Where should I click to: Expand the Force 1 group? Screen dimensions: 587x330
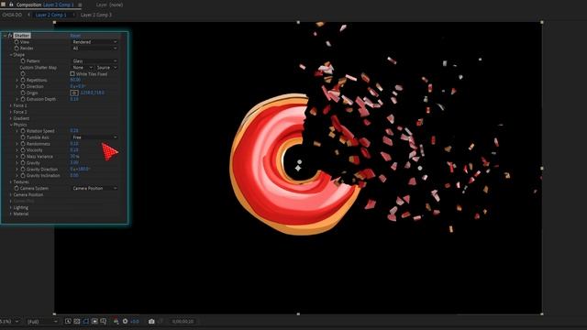click(11, 106)
